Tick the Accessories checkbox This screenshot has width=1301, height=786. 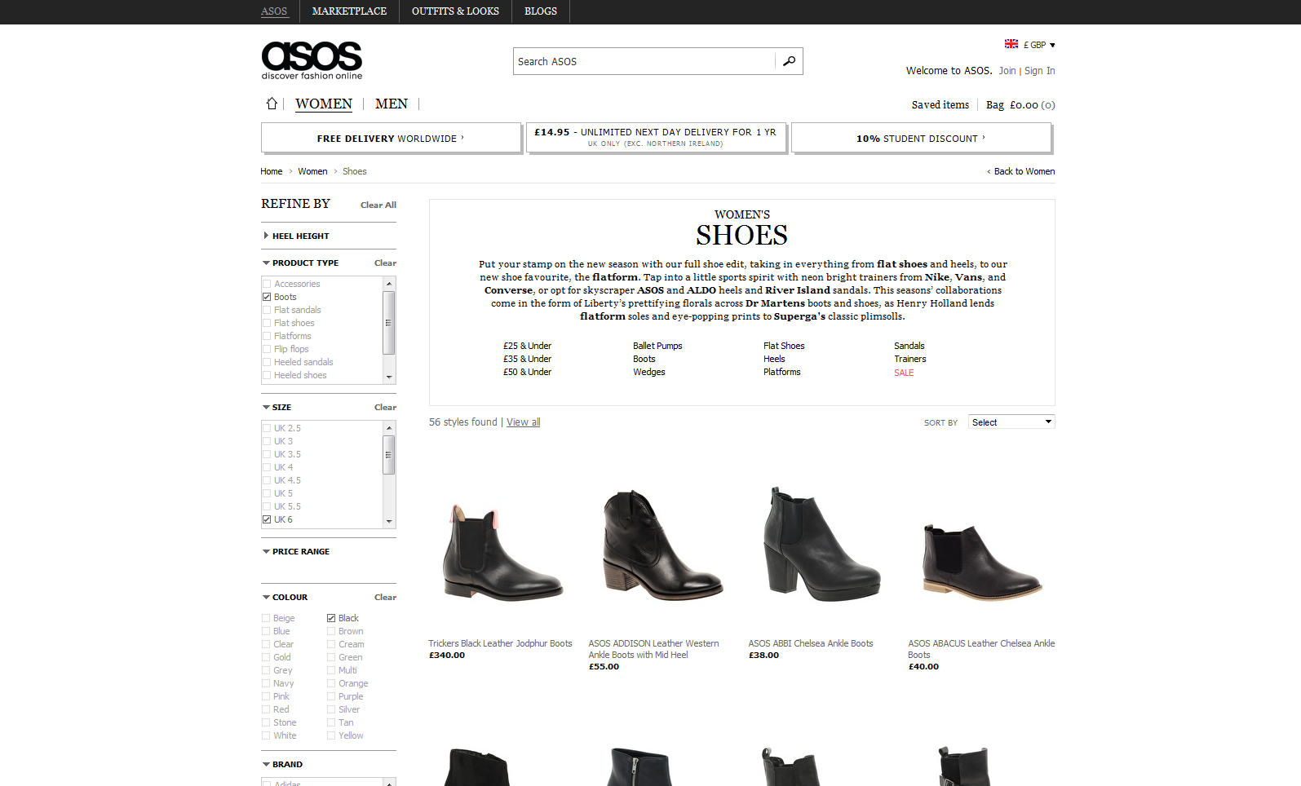coord(267,284)
